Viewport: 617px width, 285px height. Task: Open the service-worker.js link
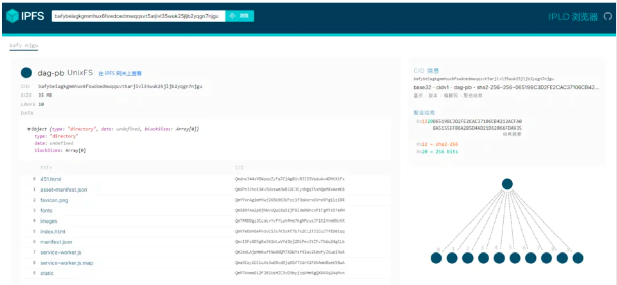61,252
